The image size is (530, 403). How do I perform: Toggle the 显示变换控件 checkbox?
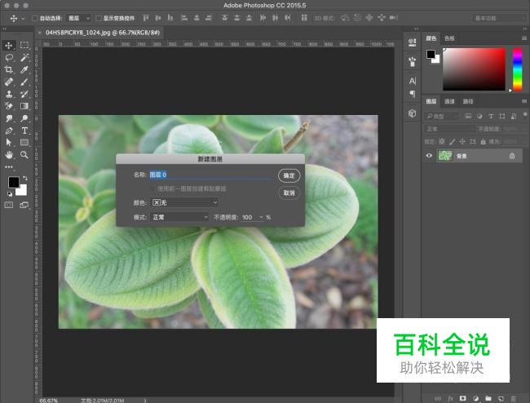click(x=99, y=18)
